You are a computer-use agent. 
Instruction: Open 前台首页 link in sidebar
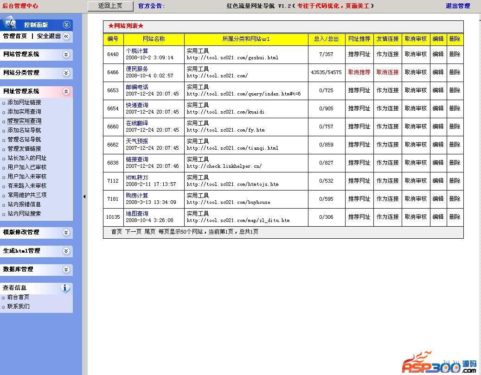18,297
